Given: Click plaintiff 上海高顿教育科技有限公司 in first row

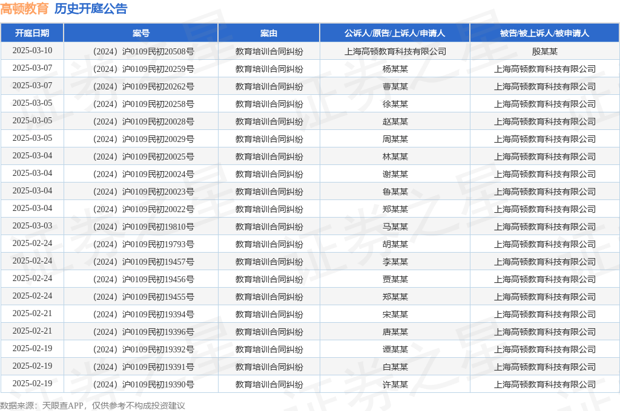Looking at the screenshot, I should point(395,51).
